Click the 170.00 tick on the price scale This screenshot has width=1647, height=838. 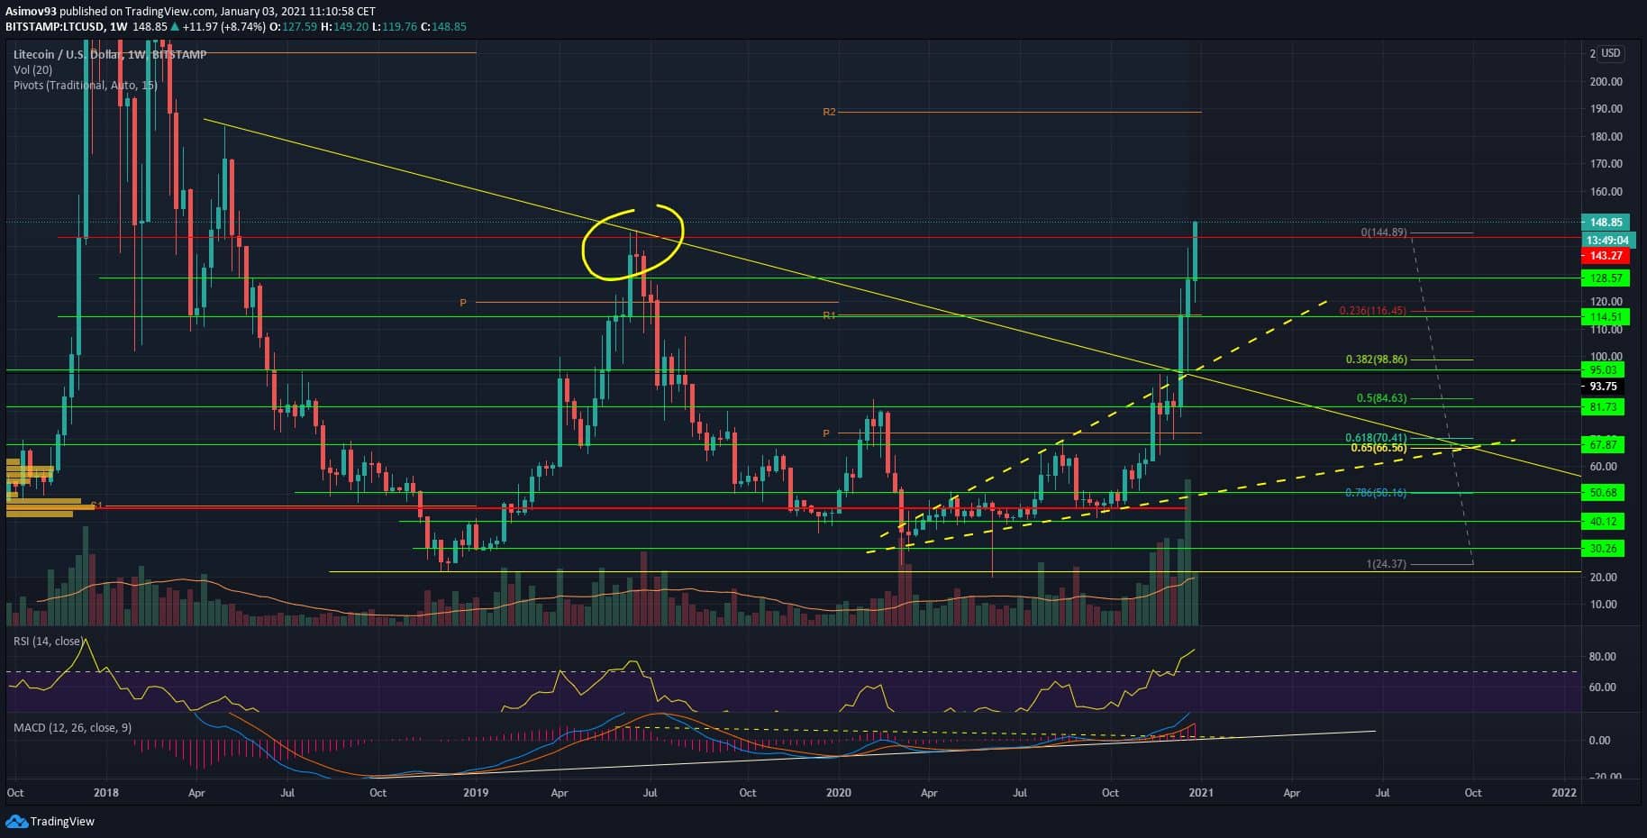click(x=1606, y=164)
